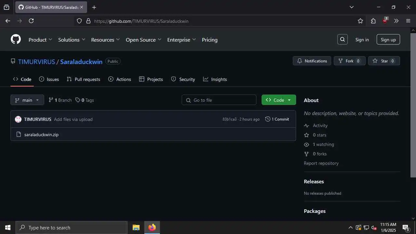
Task: Open the GitHub search magnifier button
Action: tap(342, 39)
